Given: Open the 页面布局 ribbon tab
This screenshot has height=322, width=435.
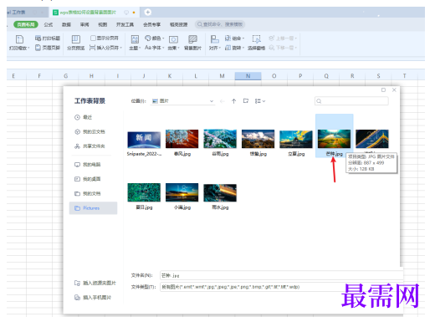Looking at the screenshot, I should (26, 24).
